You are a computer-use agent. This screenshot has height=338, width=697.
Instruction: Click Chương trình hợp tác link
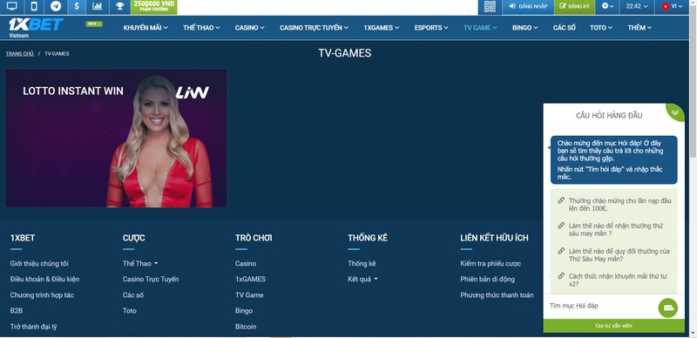[x=42, y=294]
